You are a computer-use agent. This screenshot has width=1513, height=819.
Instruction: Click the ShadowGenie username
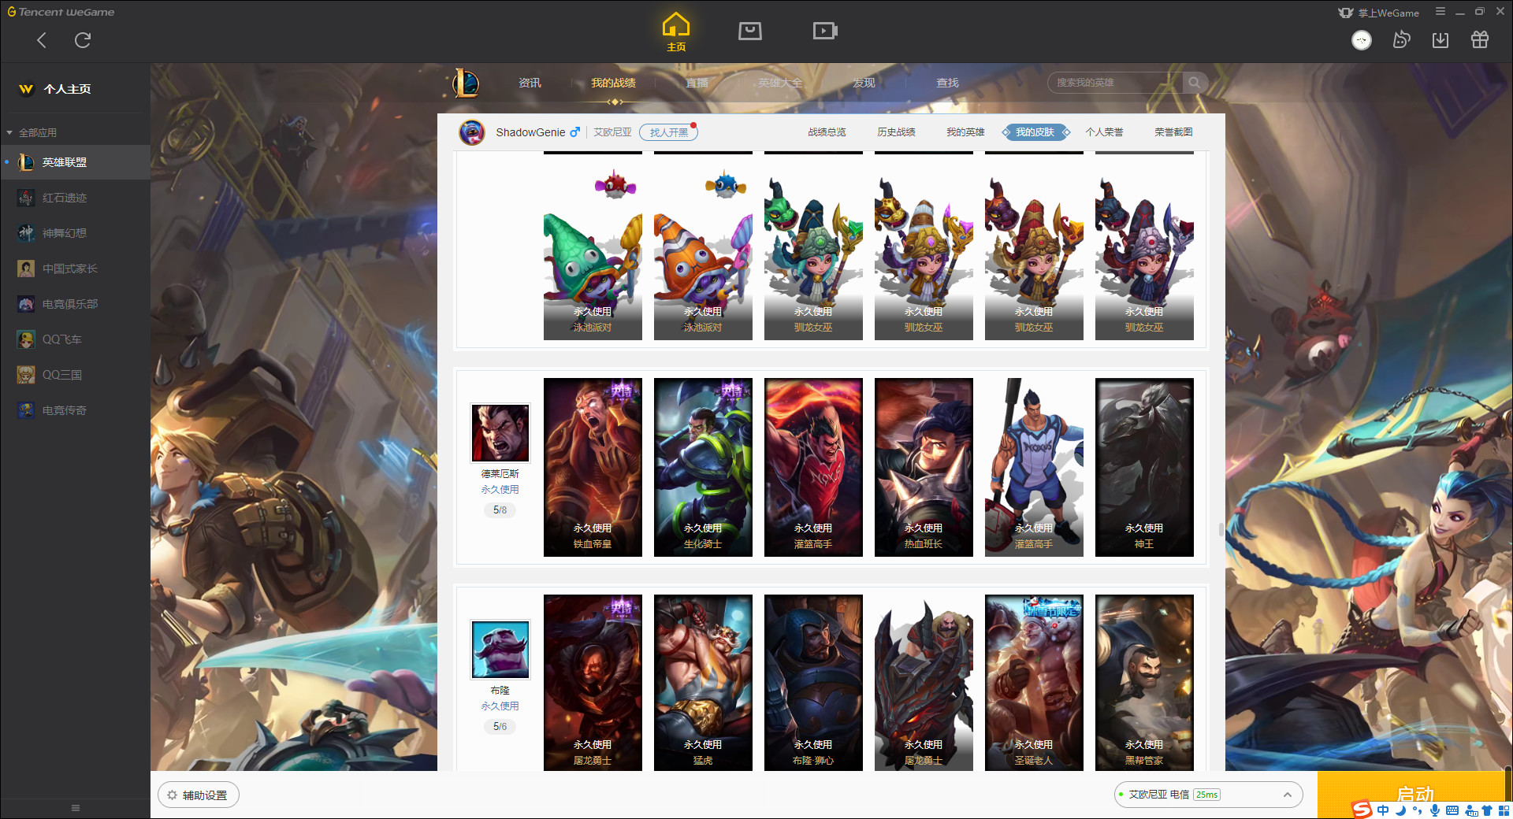[530, 132]
